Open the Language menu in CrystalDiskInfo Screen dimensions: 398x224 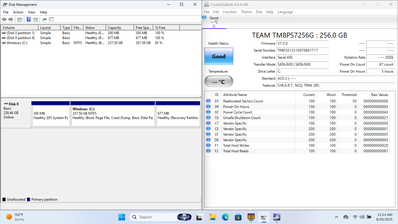point(285,12)
